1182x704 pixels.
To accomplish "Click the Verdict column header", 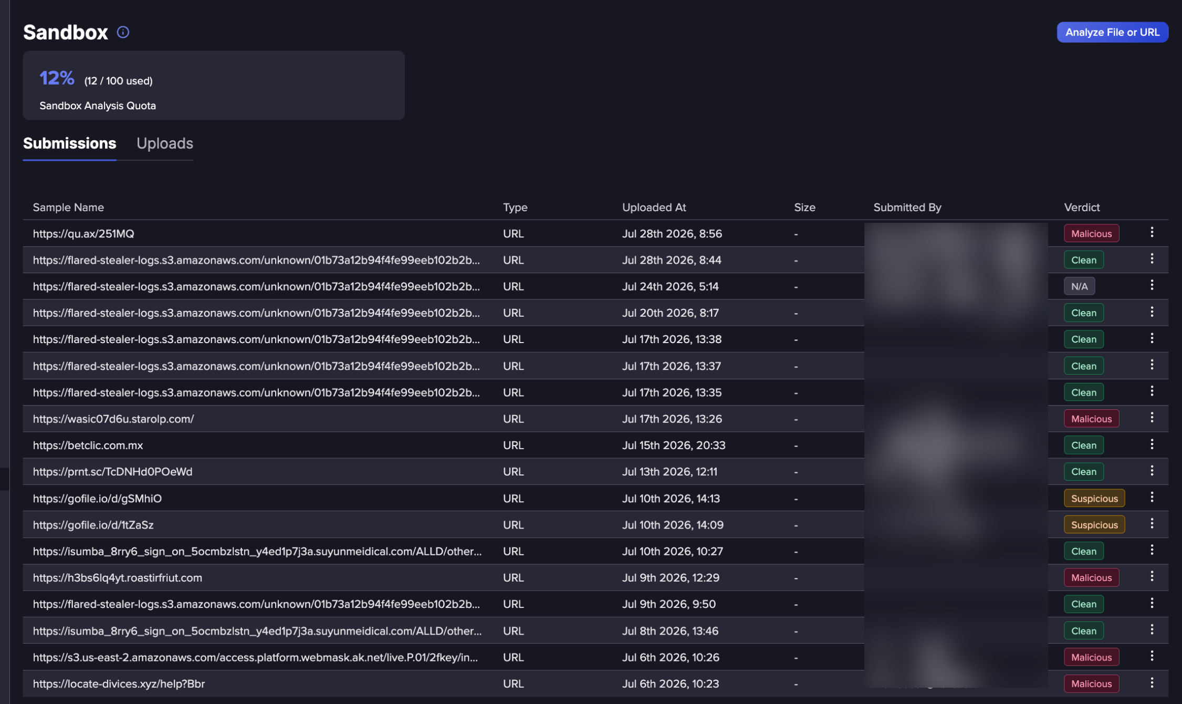I will click(x=1082, y=208).
